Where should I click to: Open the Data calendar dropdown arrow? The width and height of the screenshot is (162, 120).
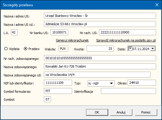coord(153,49)
